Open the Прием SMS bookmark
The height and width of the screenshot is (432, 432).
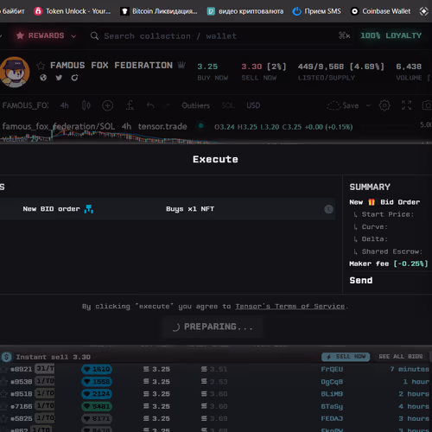coord(317,11)
